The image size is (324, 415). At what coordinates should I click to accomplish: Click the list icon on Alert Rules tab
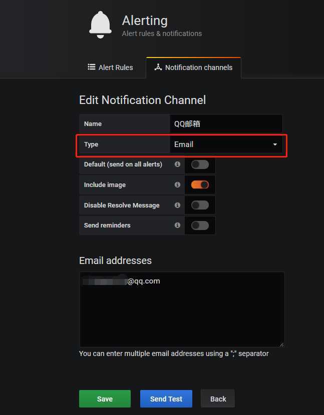coord(92,67)
